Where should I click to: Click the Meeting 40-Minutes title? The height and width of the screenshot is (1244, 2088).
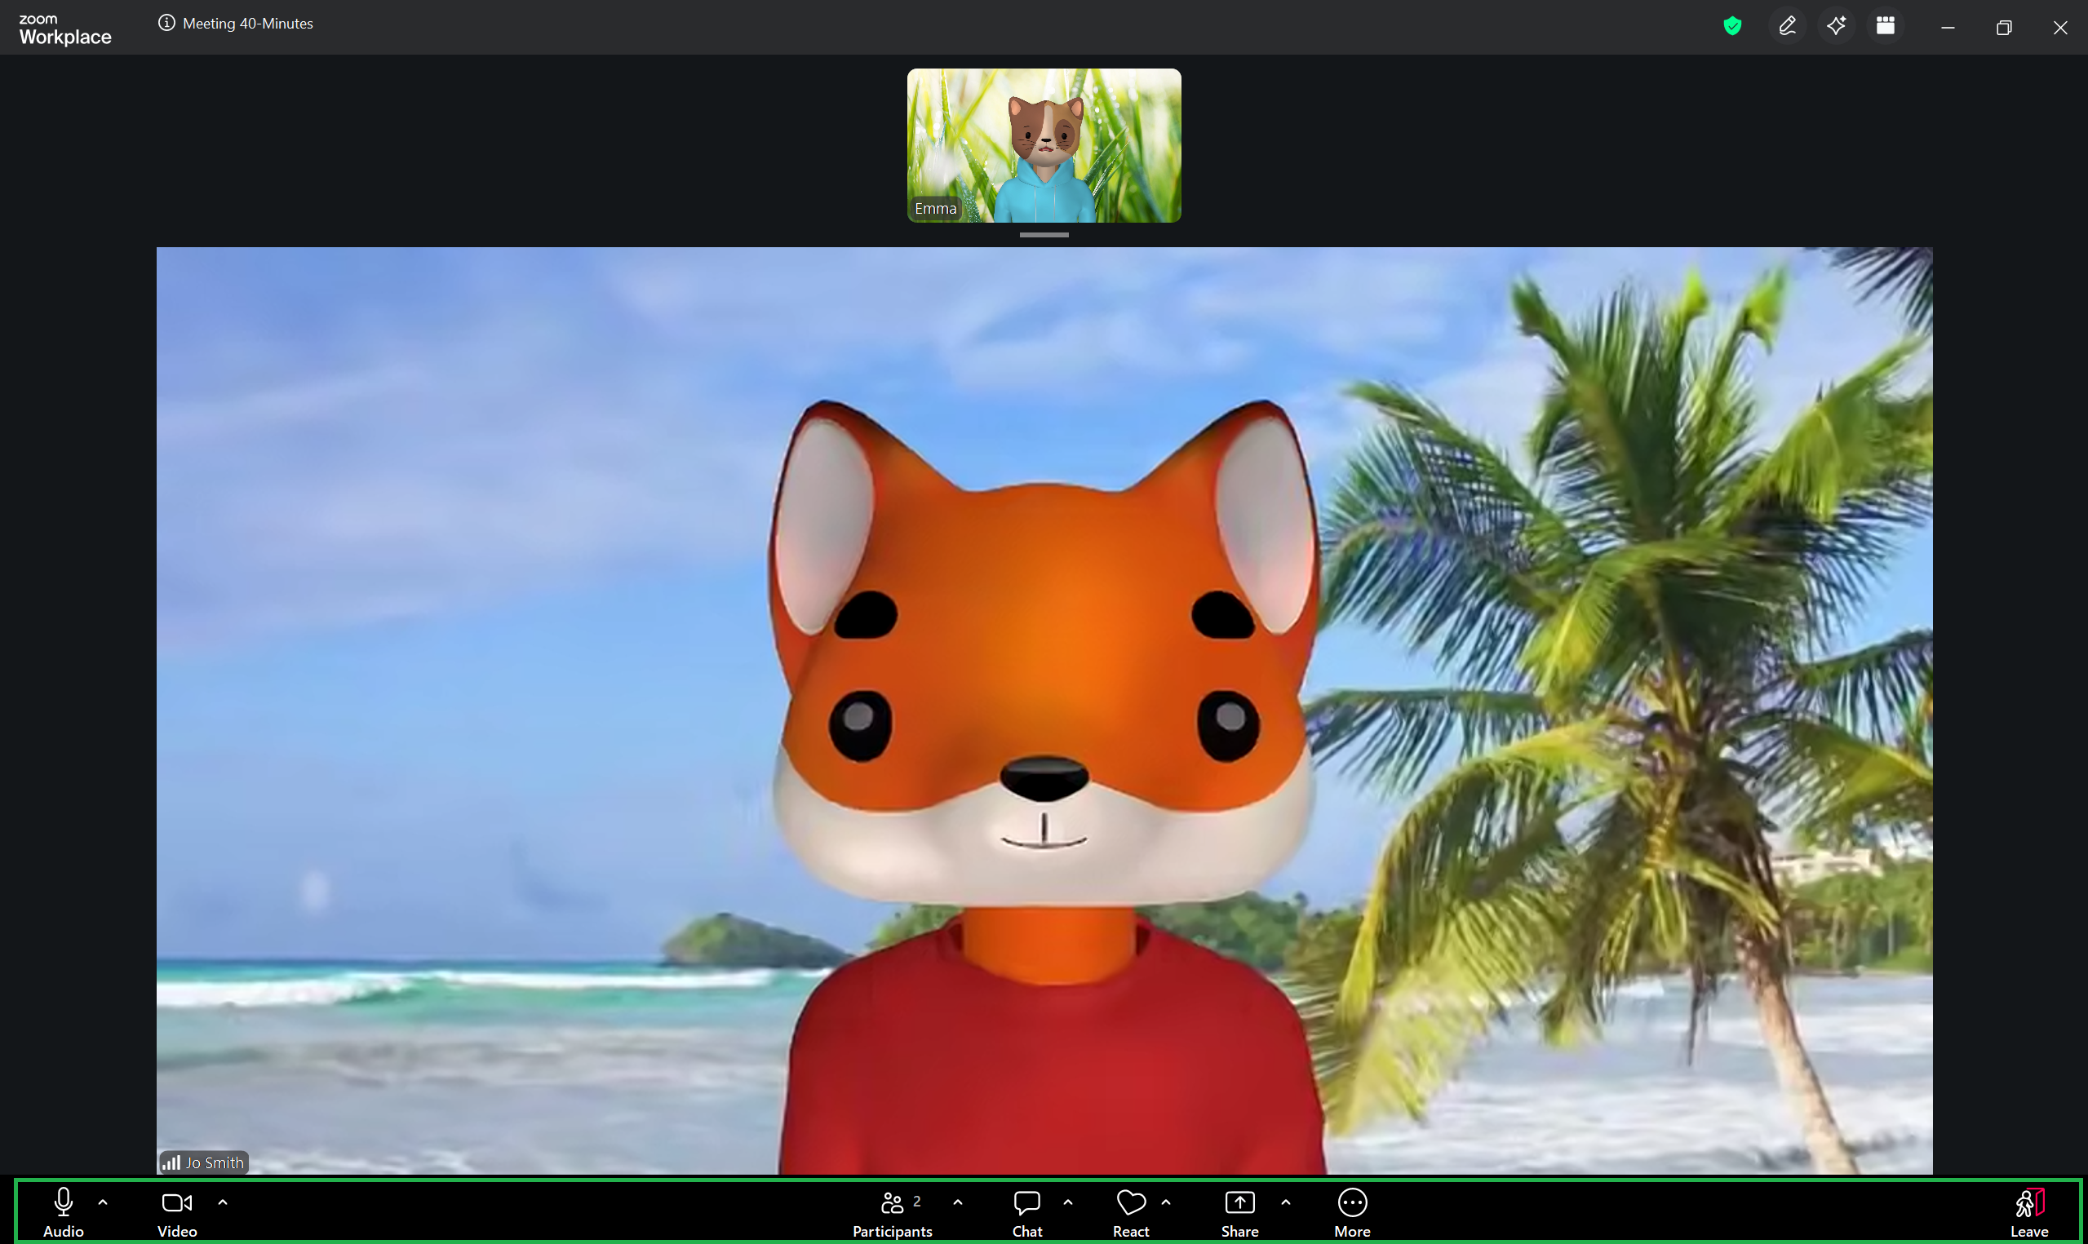(248, 24)
